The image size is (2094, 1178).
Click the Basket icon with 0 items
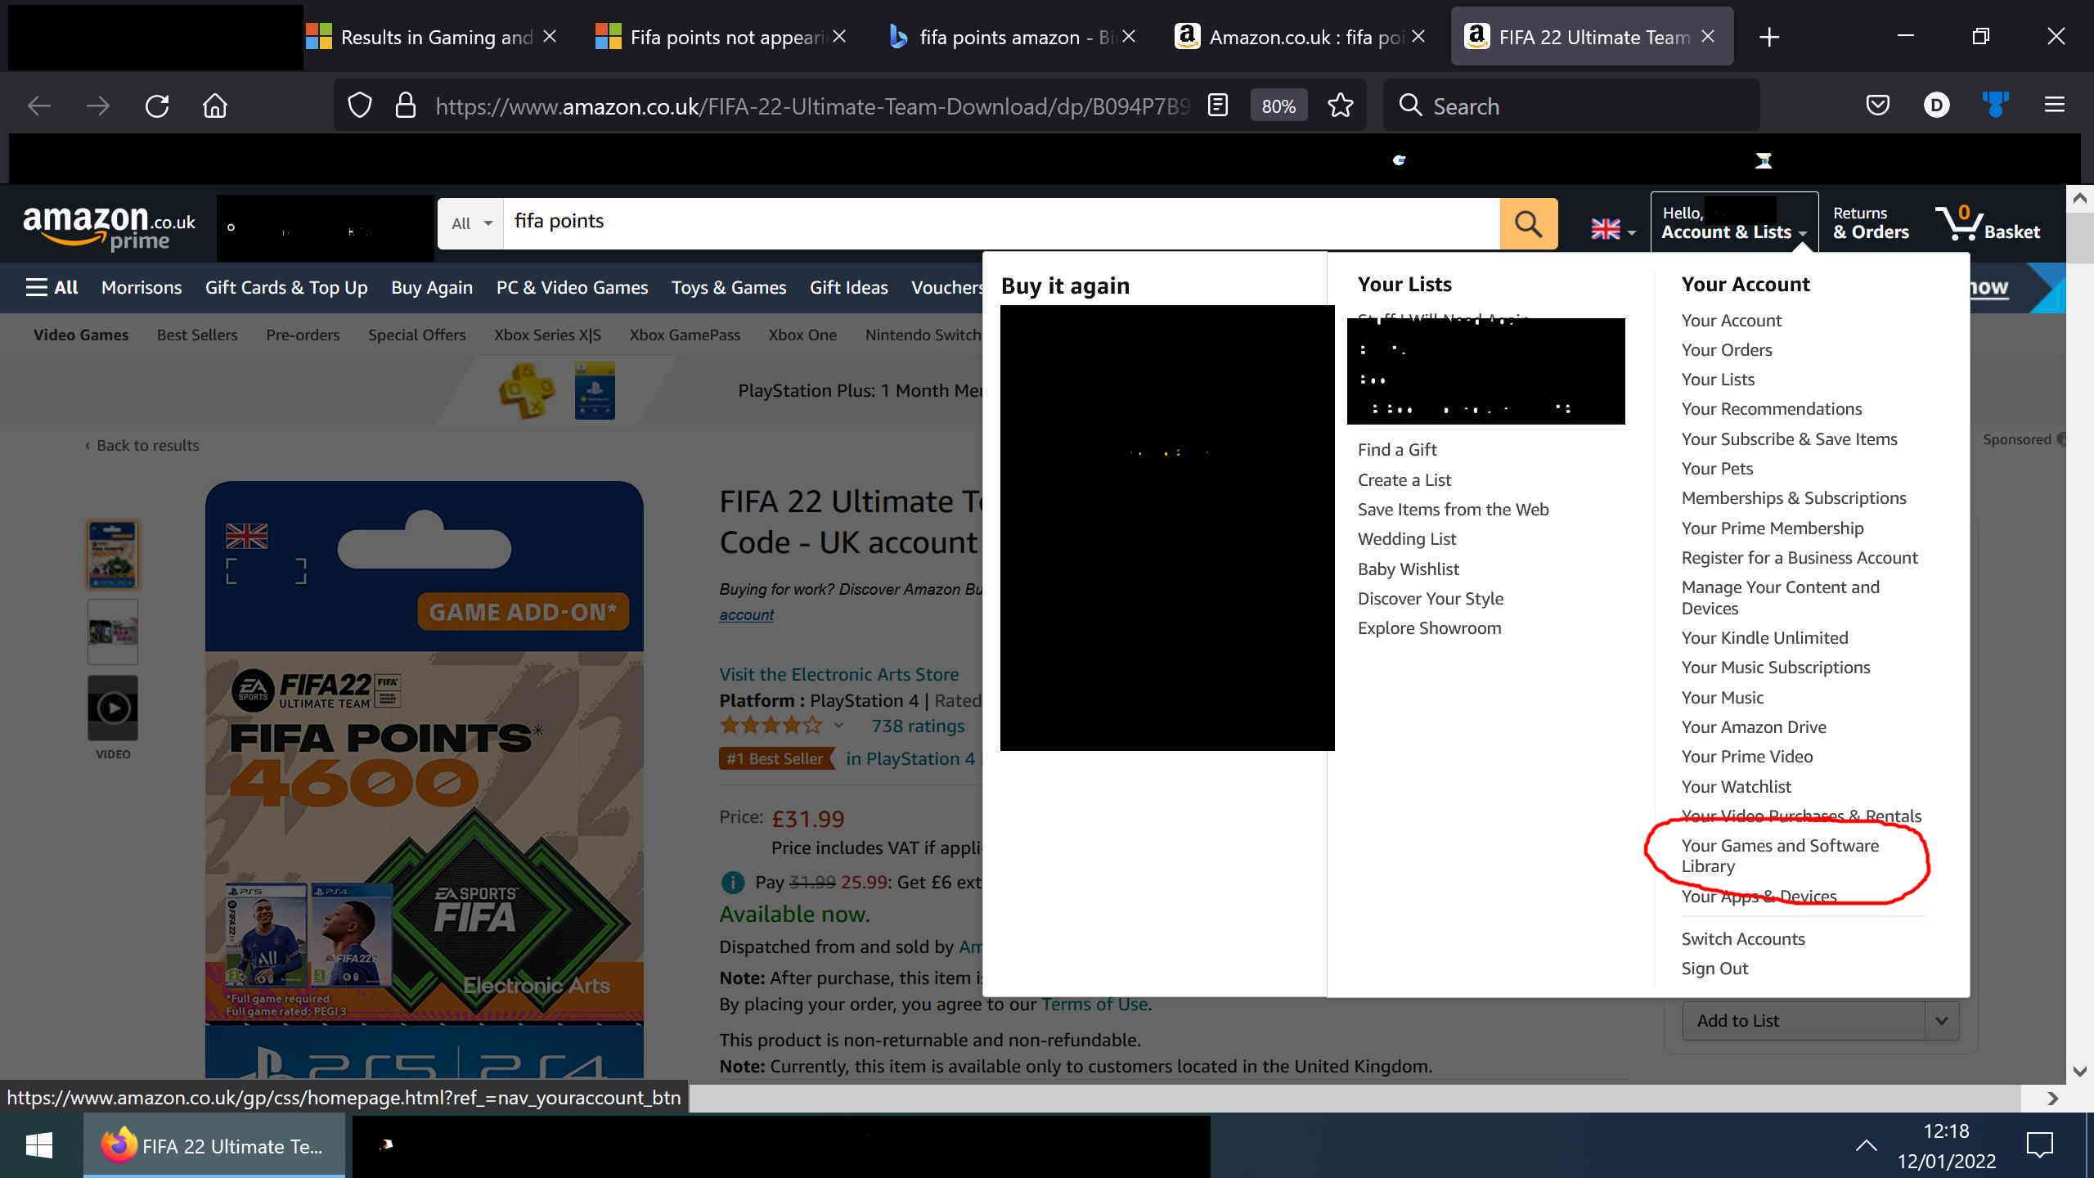coord(1992,223)
